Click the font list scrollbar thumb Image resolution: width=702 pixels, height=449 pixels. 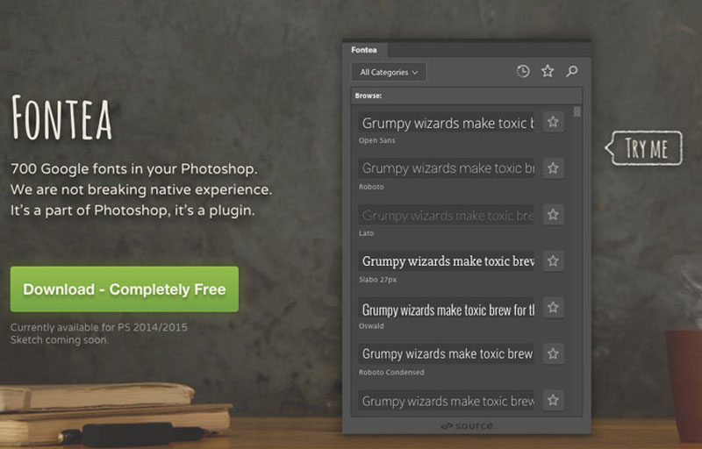click(577, 111)
